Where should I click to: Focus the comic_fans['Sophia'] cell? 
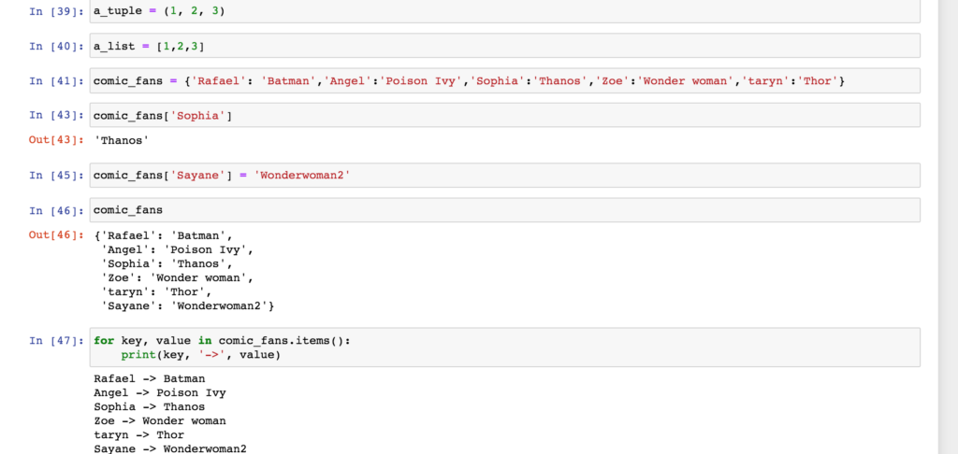[504, 115]
